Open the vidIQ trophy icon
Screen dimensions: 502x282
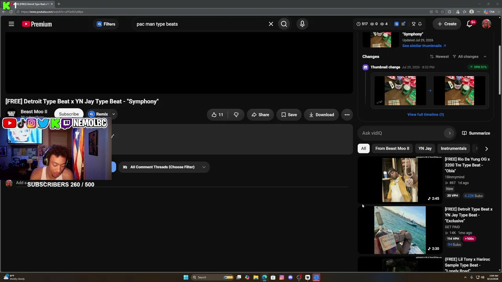[413, 24]
